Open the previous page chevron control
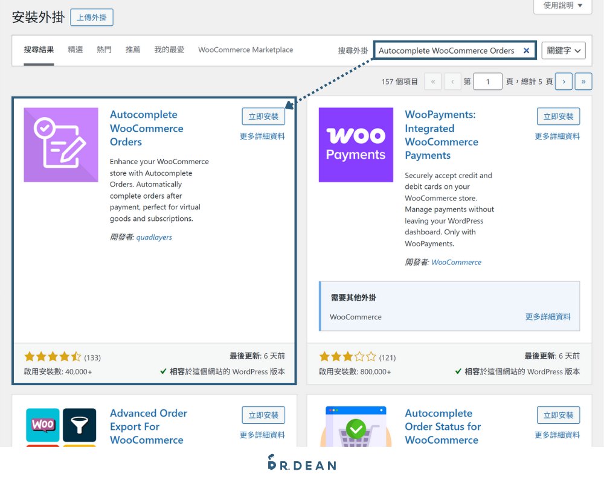The height and width of the screenshot is (483, 604). [x=453, y=81]
